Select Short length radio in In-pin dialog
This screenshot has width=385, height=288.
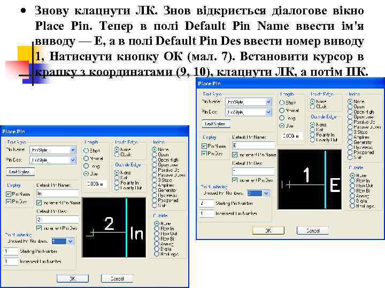pyautogui.click(x=86, y=151)
